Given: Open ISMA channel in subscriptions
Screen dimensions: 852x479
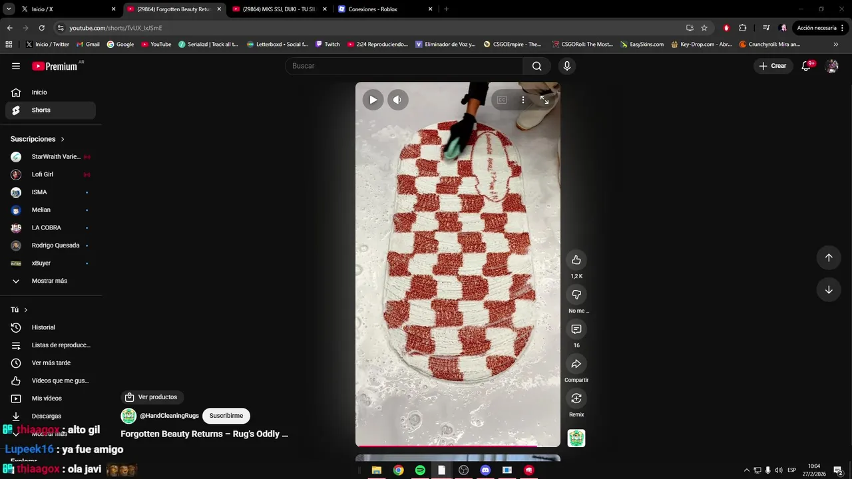Looking at the screenshot, I should pyautogui.click(x=51, y=192).
